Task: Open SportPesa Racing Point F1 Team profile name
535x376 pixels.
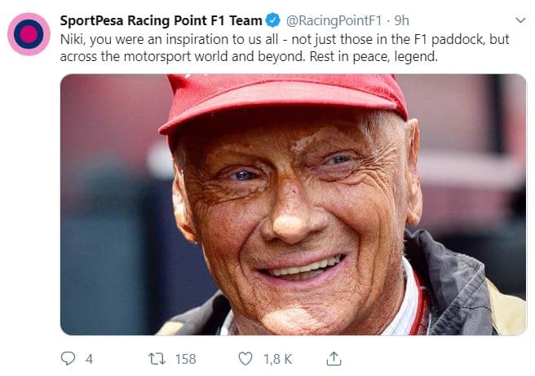Action: point(161,20)
